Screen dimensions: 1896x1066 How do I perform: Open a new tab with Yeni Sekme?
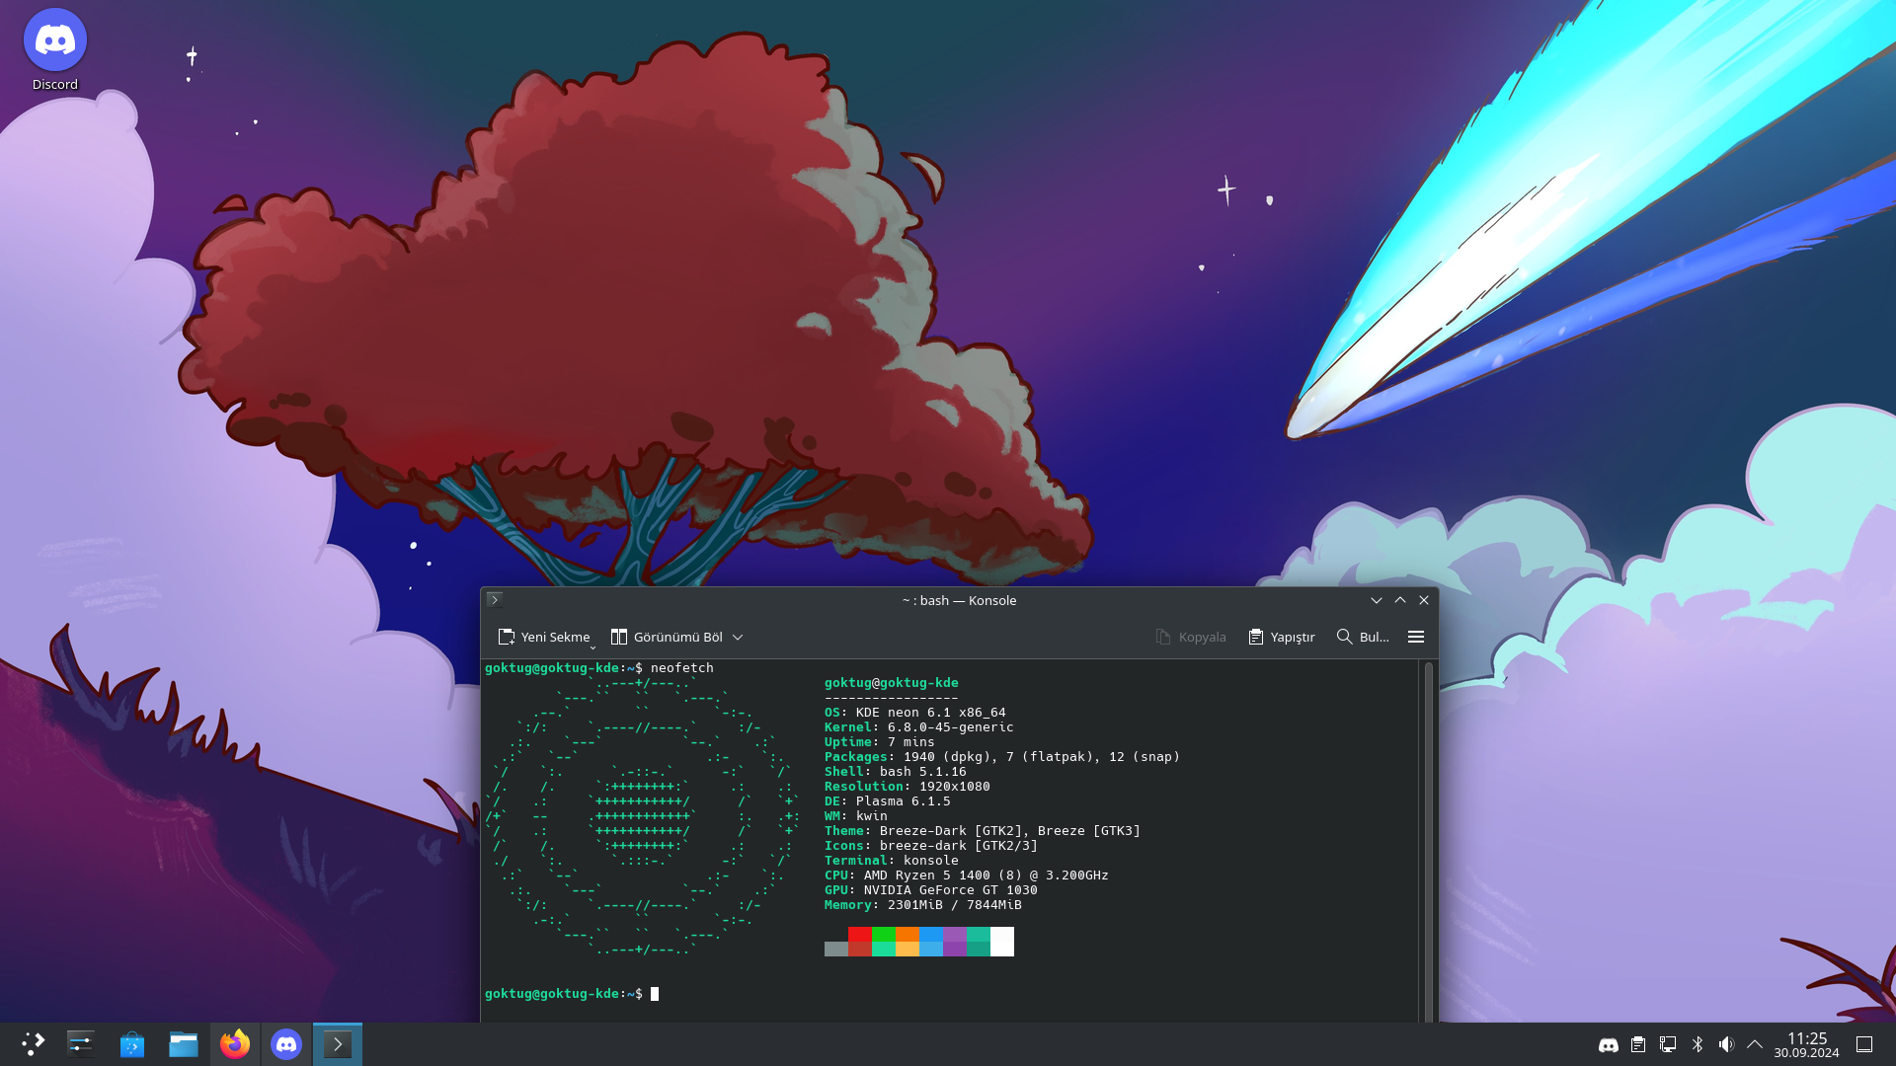pos(543,637)
